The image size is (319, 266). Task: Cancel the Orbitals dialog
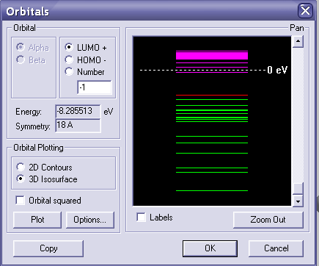(x=276, y=248)
